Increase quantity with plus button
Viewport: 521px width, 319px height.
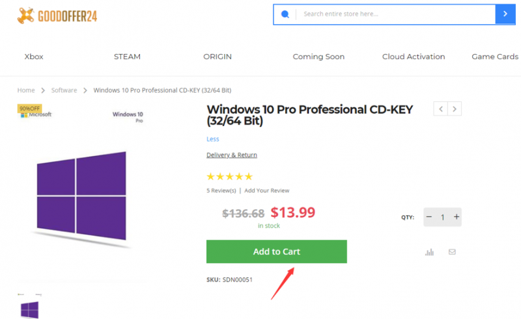(457, 217)
